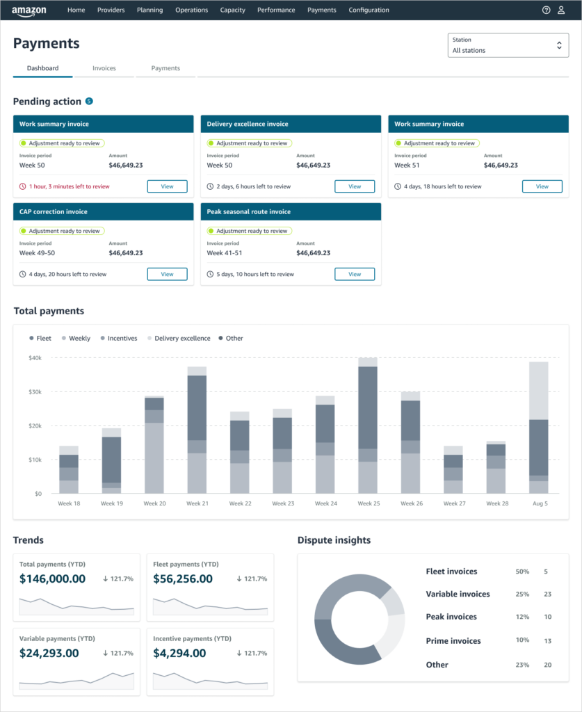
Task: Click the clock icon on CAP correction invoice
Action: [x=22, y=274]
